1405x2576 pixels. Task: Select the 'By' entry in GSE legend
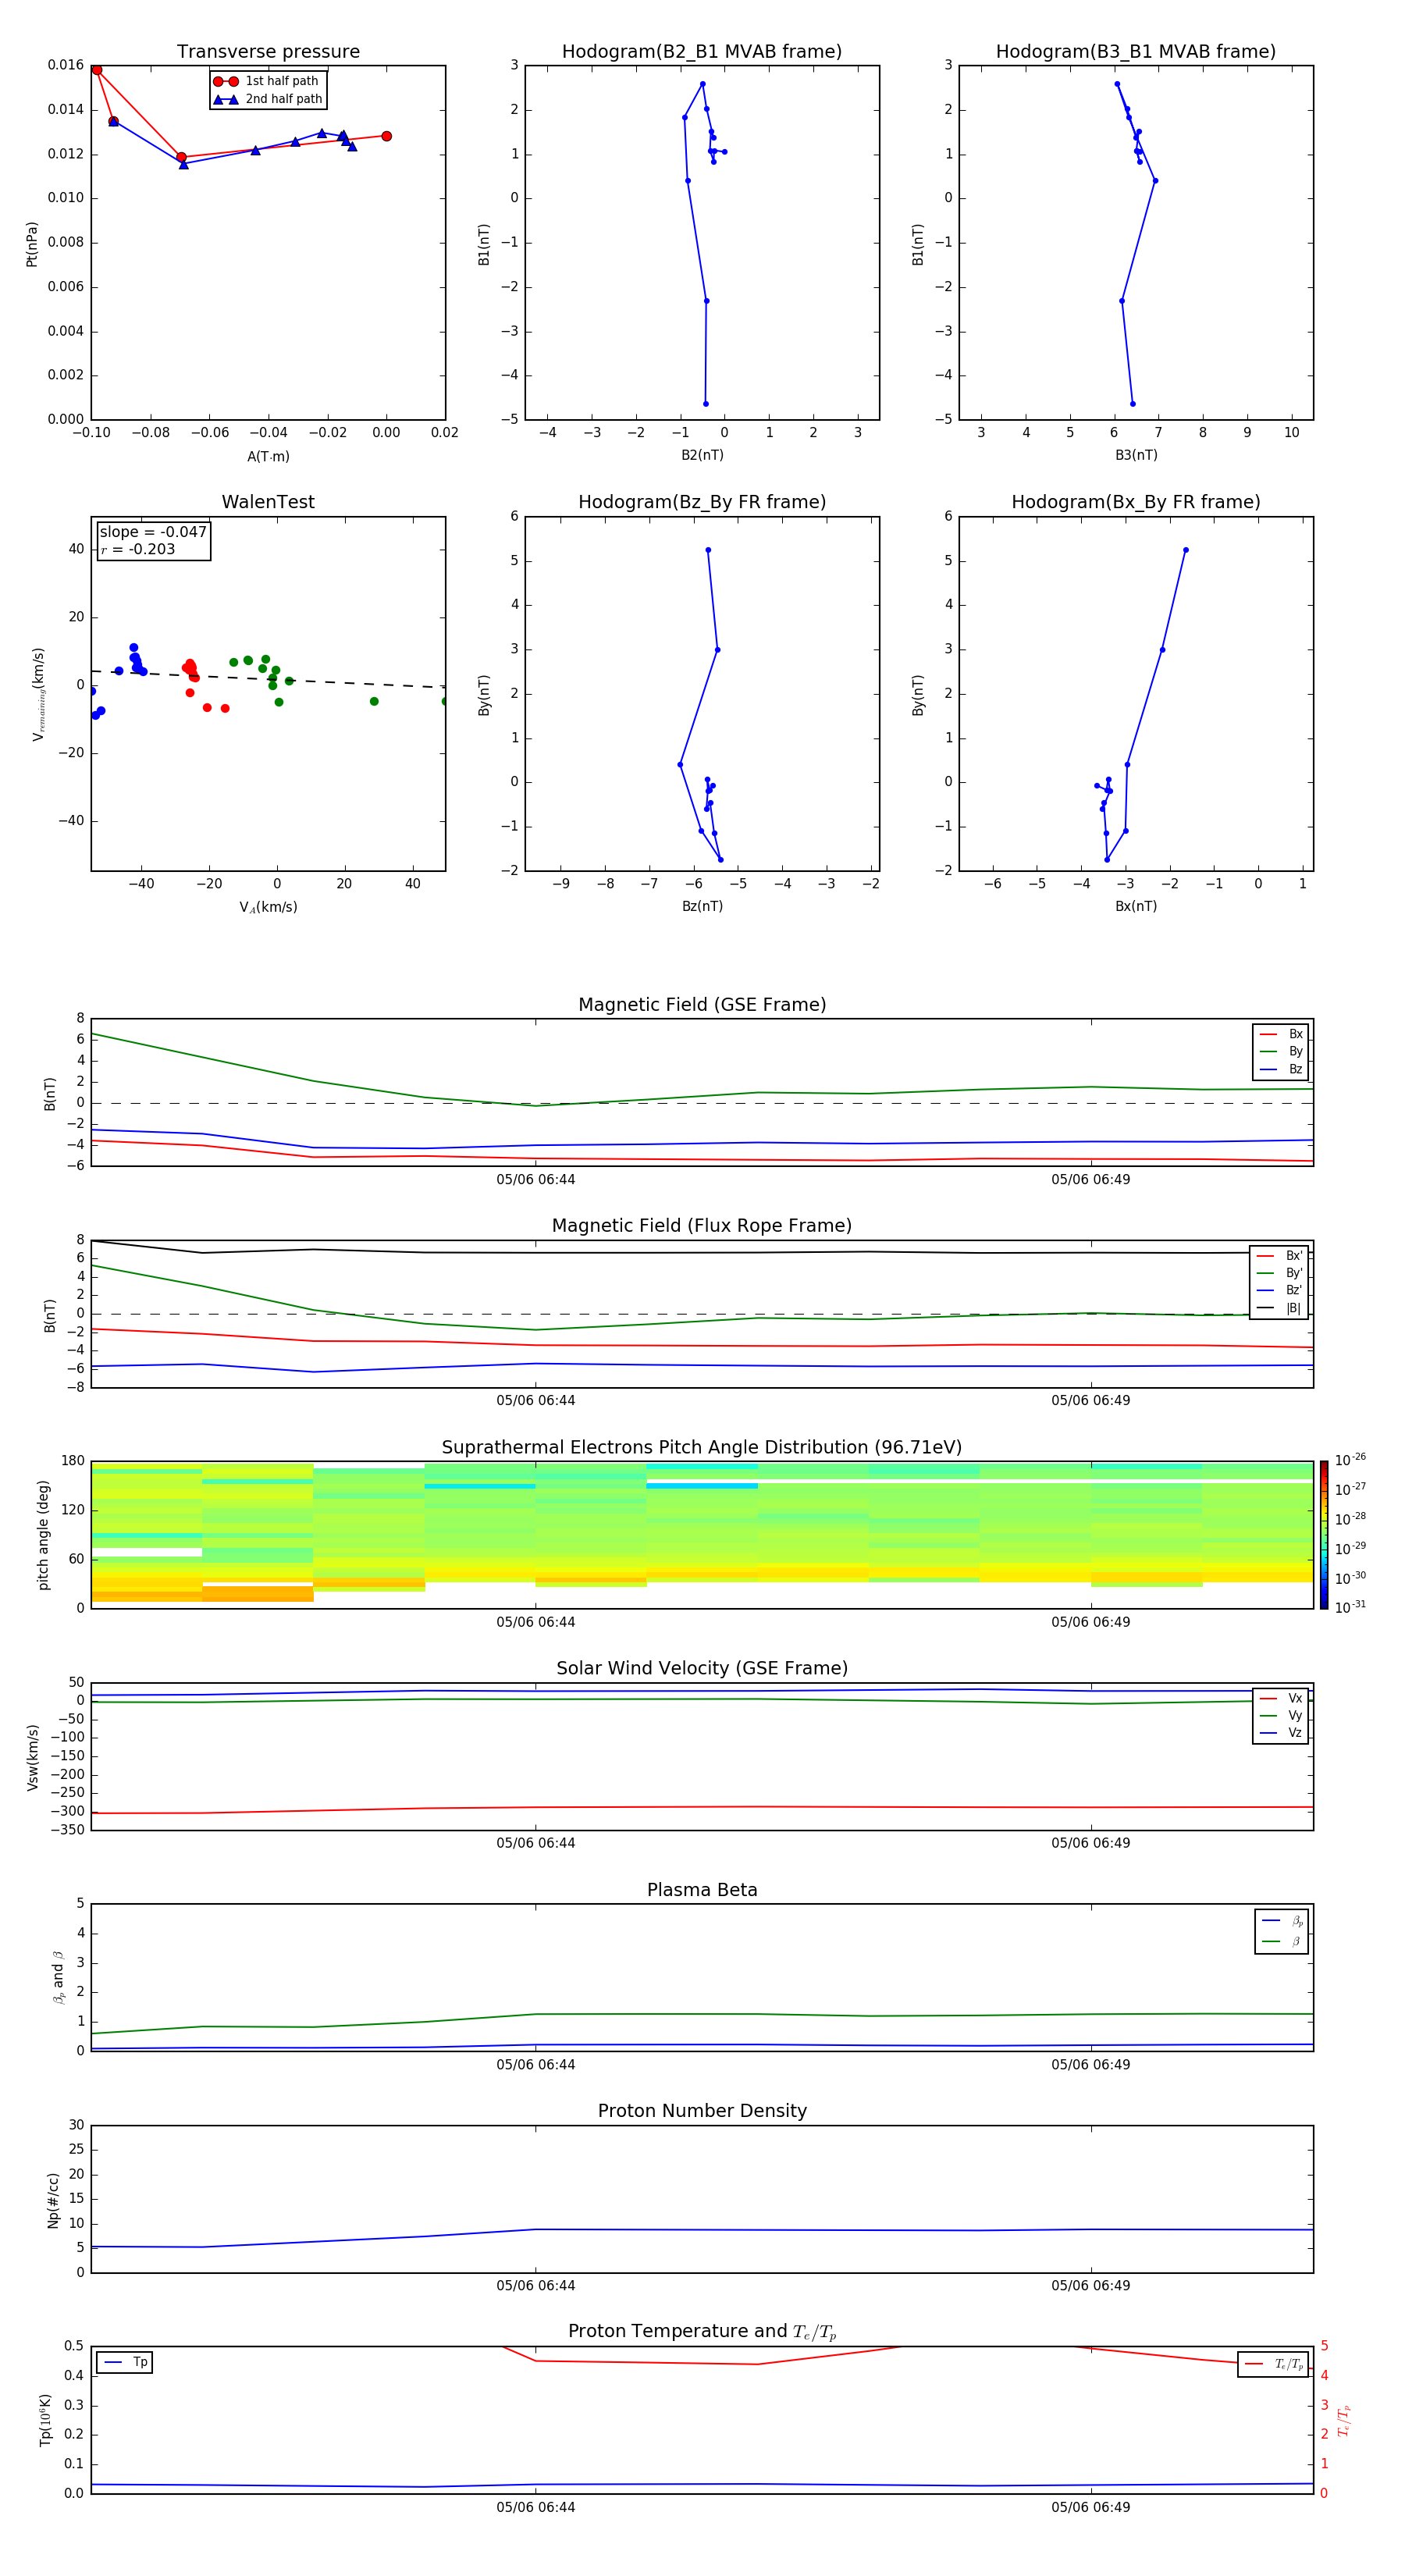tap(1281, 1051)
